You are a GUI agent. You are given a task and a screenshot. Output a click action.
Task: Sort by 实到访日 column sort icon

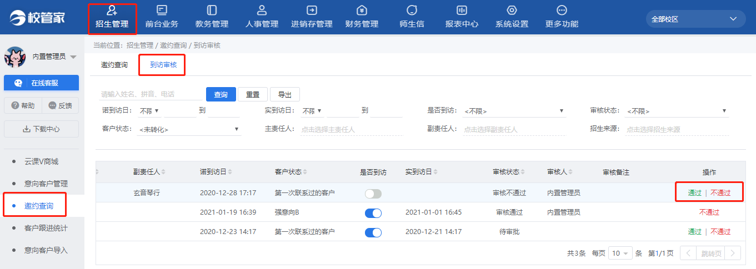tap(435, 172)
